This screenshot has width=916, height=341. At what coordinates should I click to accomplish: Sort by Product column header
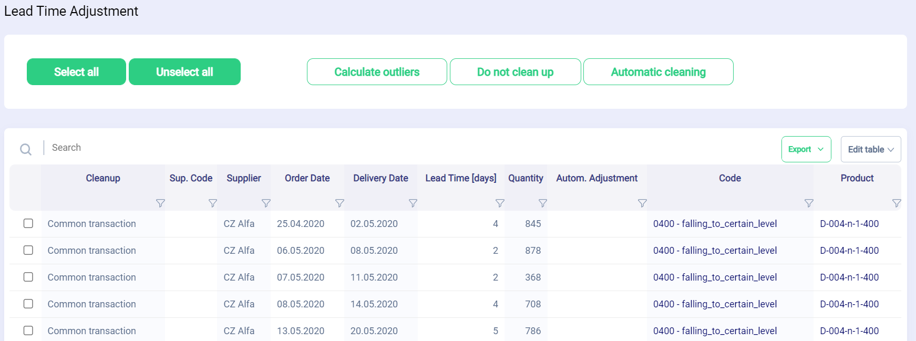tap(857, 178)
